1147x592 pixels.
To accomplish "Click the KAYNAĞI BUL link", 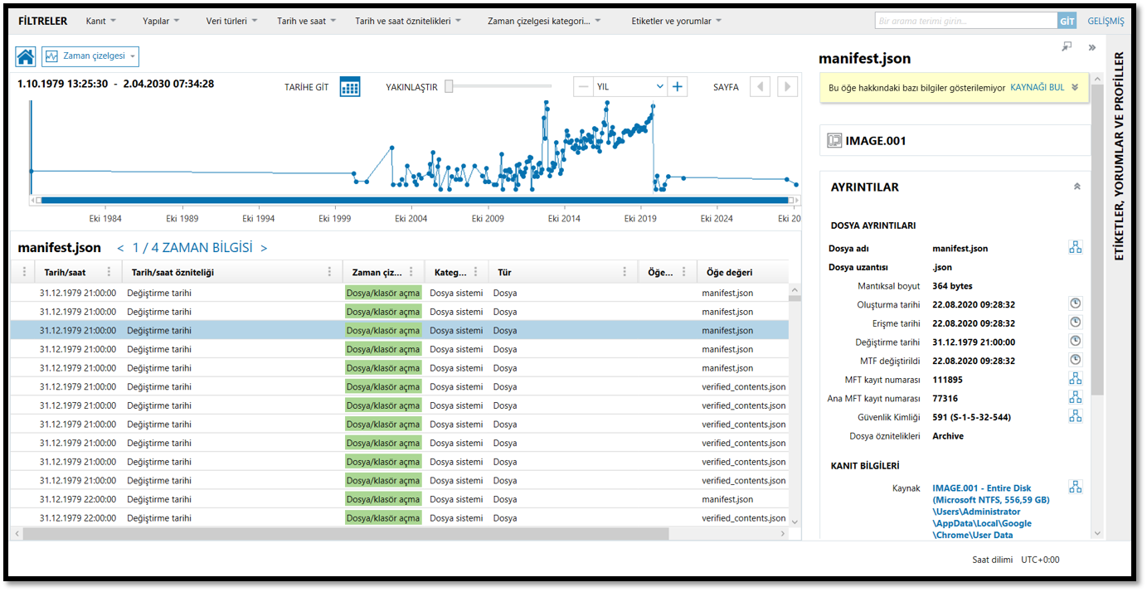I will [1037, 87].
